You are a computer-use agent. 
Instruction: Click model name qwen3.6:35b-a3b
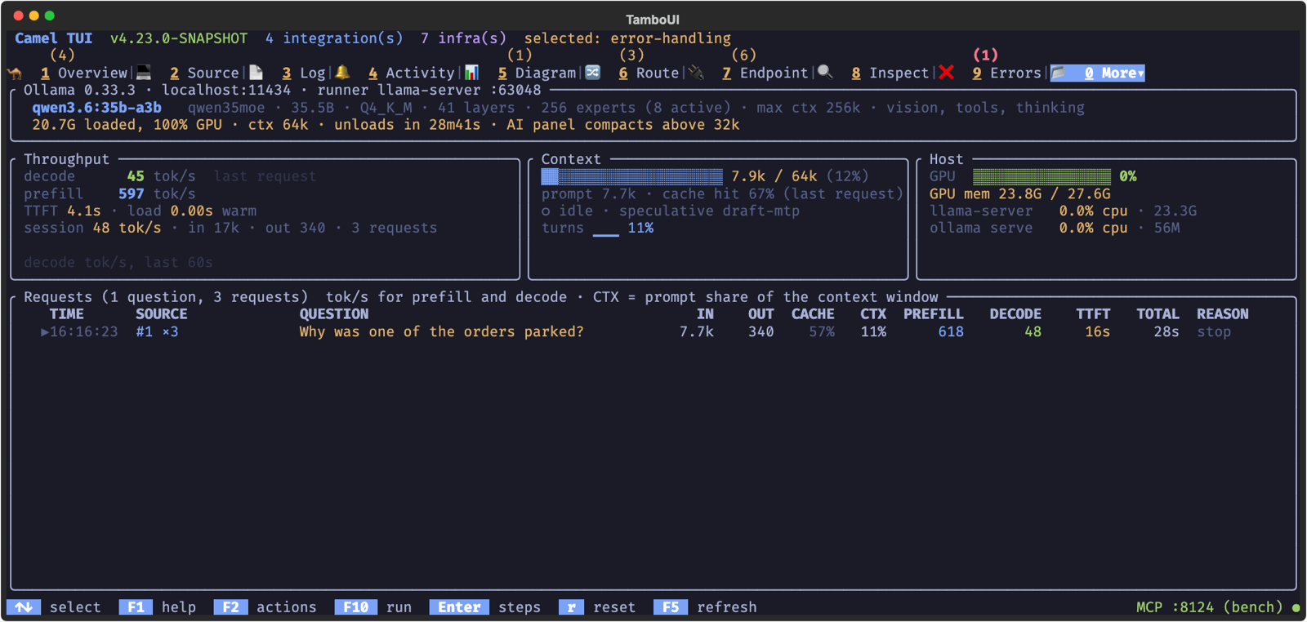click(x=96, y=108)
